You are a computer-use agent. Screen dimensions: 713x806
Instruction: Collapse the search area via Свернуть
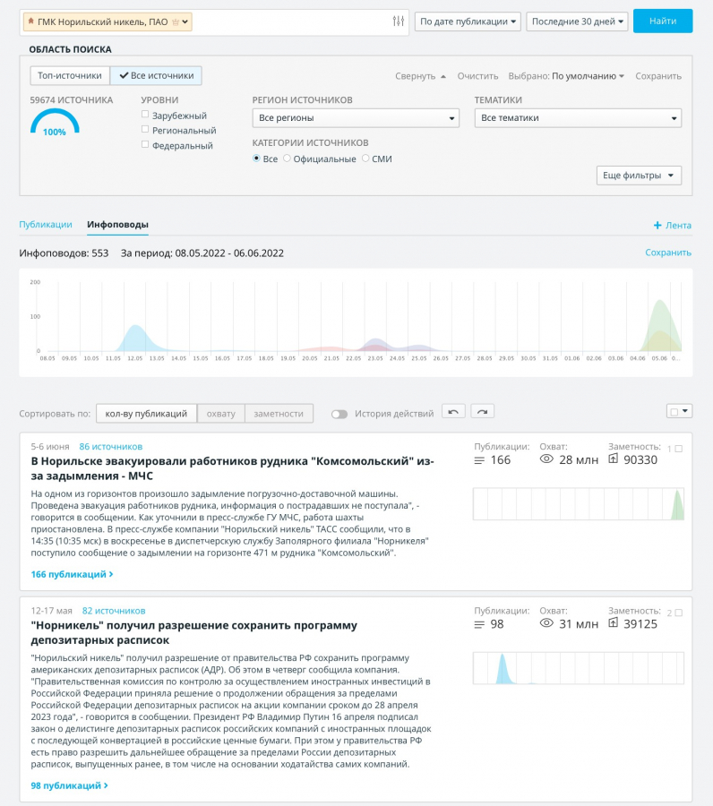[420, 76]
